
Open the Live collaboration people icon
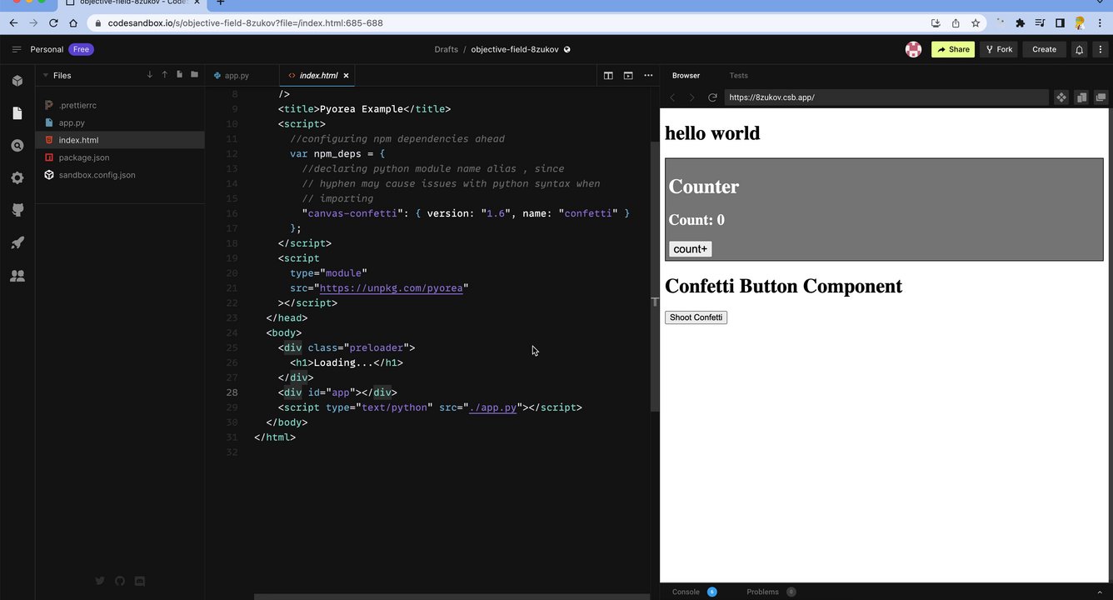click(x=17, y=275)
